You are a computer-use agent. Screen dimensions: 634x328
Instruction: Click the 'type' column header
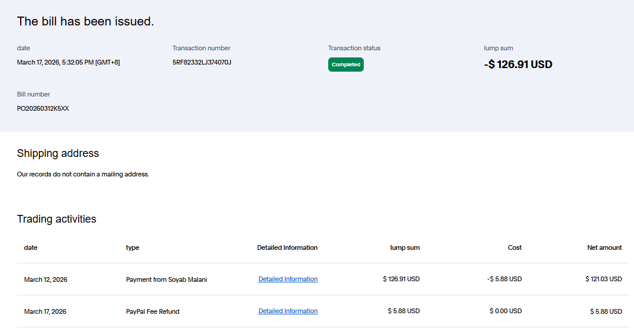point(132,247)
